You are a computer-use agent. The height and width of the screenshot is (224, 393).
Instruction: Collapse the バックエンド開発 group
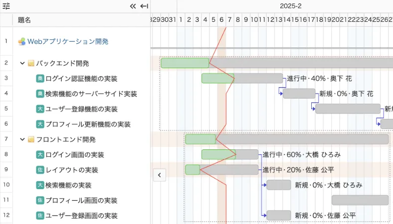[22, 63]
